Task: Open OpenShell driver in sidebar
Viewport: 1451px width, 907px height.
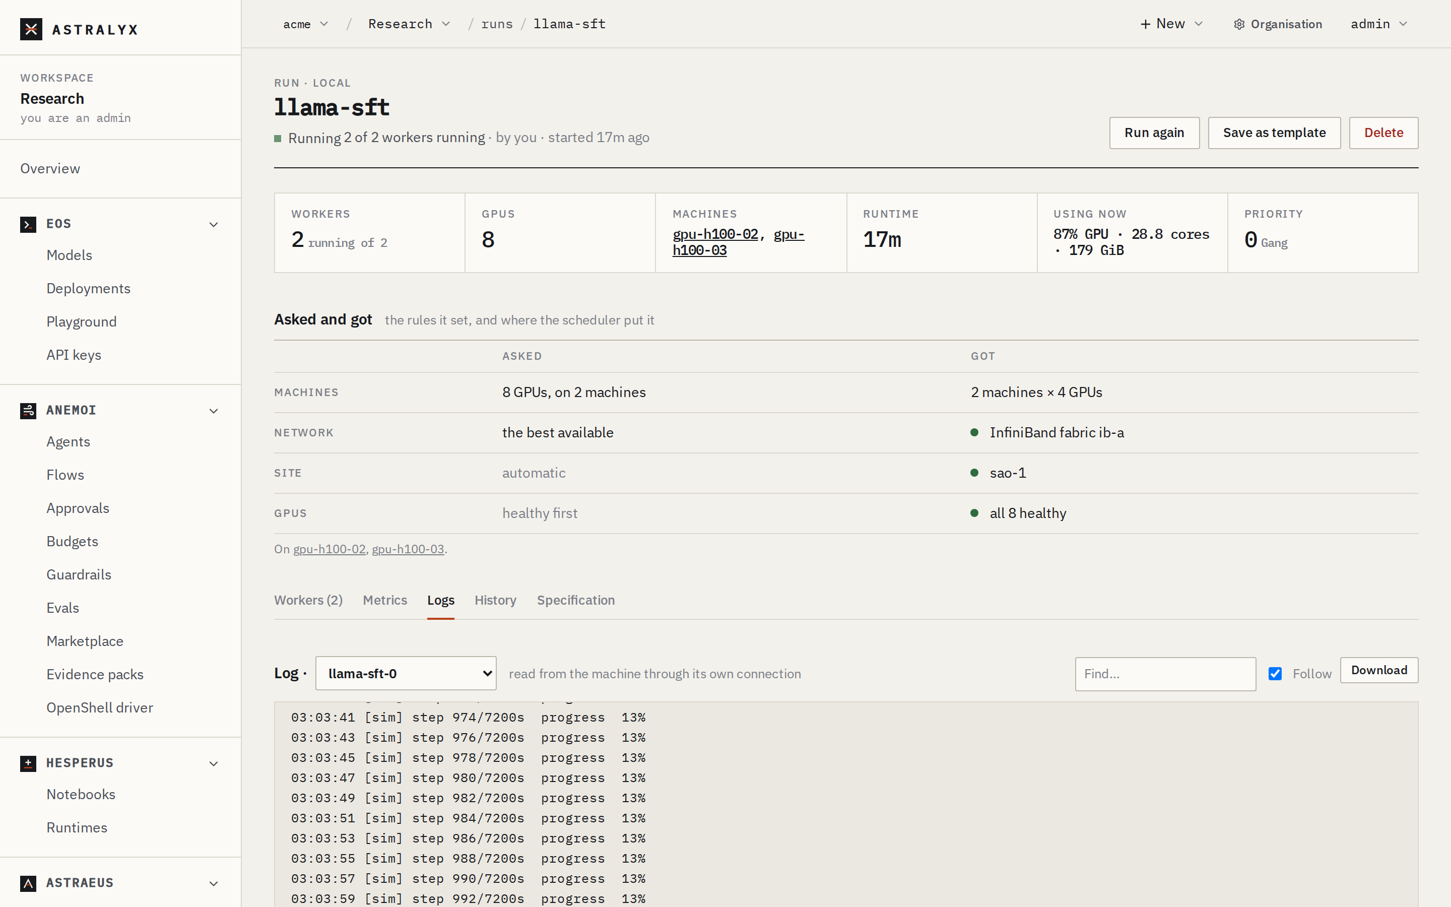Action: coord(100,708)
